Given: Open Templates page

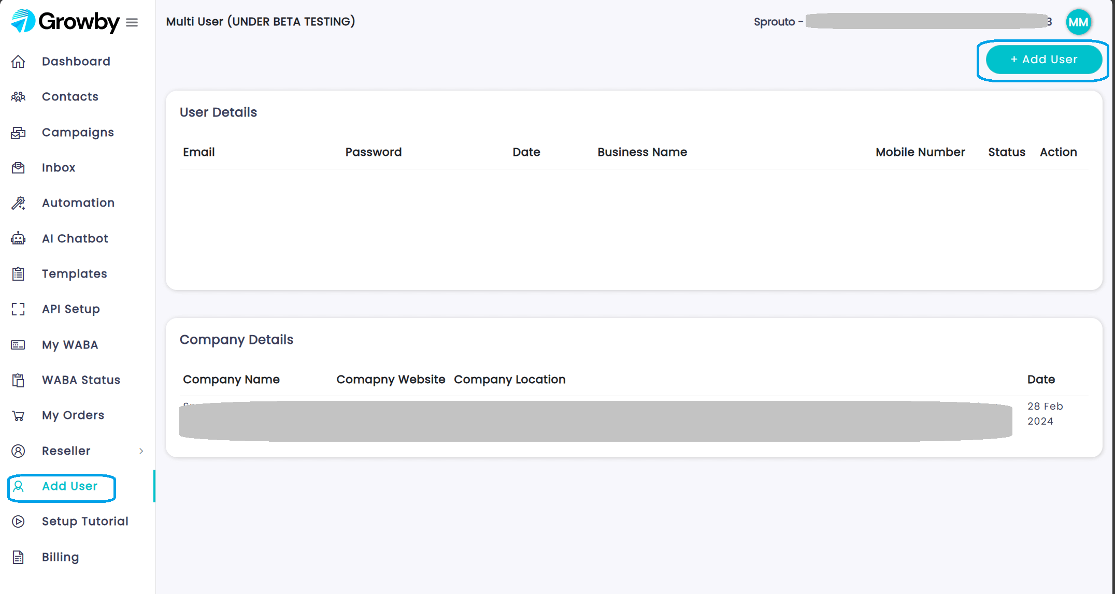Looking at the screenshot, I should pos(75,274).
